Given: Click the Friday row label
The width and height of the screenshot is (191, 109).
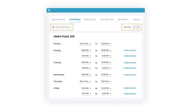Looking at the screenshot, I should click(56, 88).
